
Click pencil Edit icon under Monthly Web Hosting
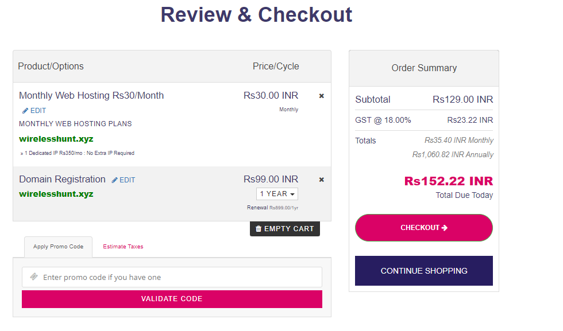coord(25,111)
